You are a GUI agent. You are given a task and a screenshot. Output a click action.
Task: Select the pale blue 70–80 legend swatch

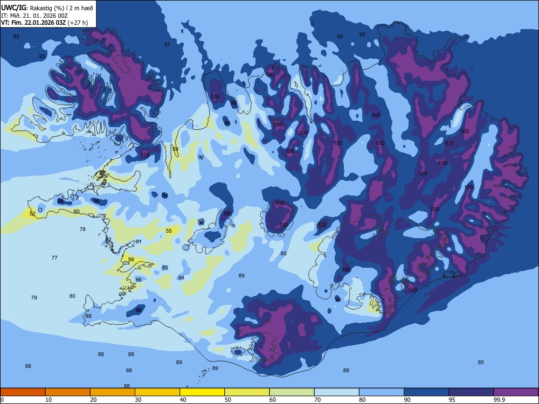(336, 392)
